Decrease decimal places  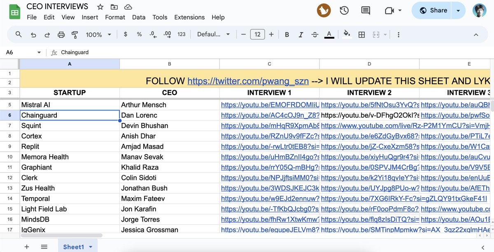[153, 35]
